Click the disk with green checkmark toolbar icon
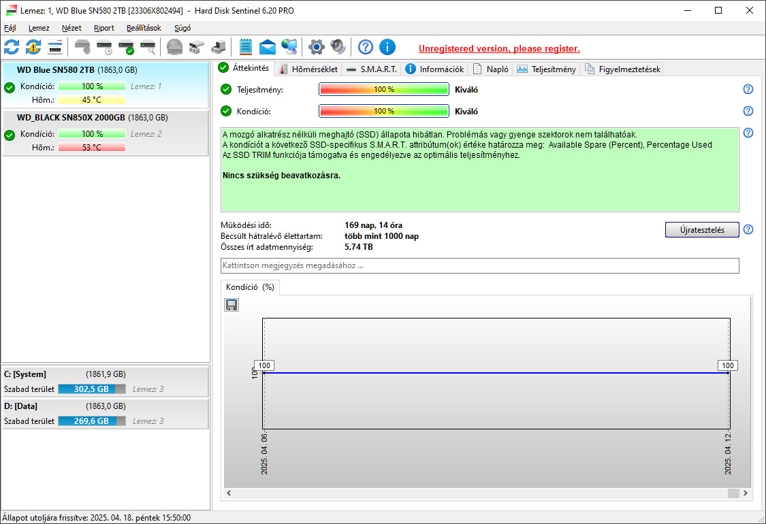This screenshot has width=766, height=524. coord(126,48)
